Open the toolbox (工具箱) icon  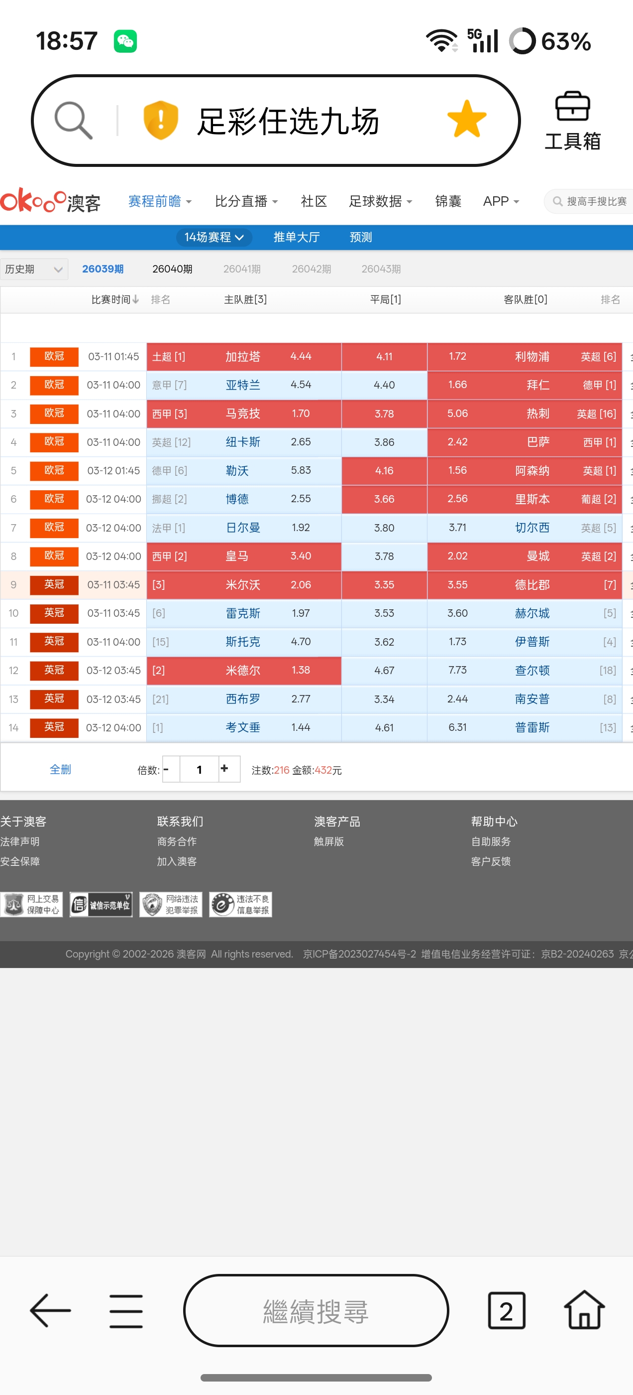point(572,120)
